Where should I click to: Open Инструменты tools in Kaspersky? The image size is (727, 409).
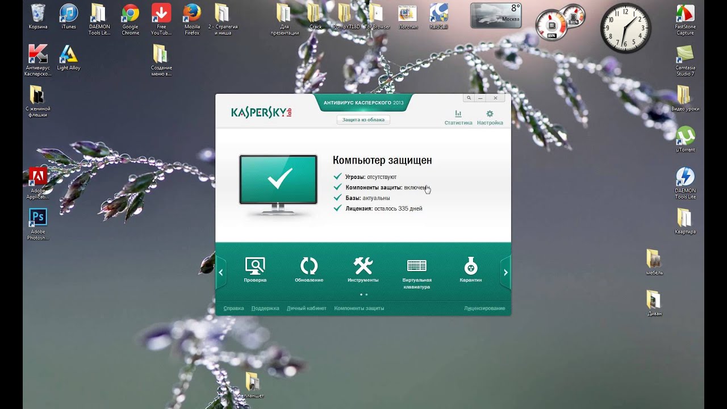pyautogui.click(x=363, y=270)
